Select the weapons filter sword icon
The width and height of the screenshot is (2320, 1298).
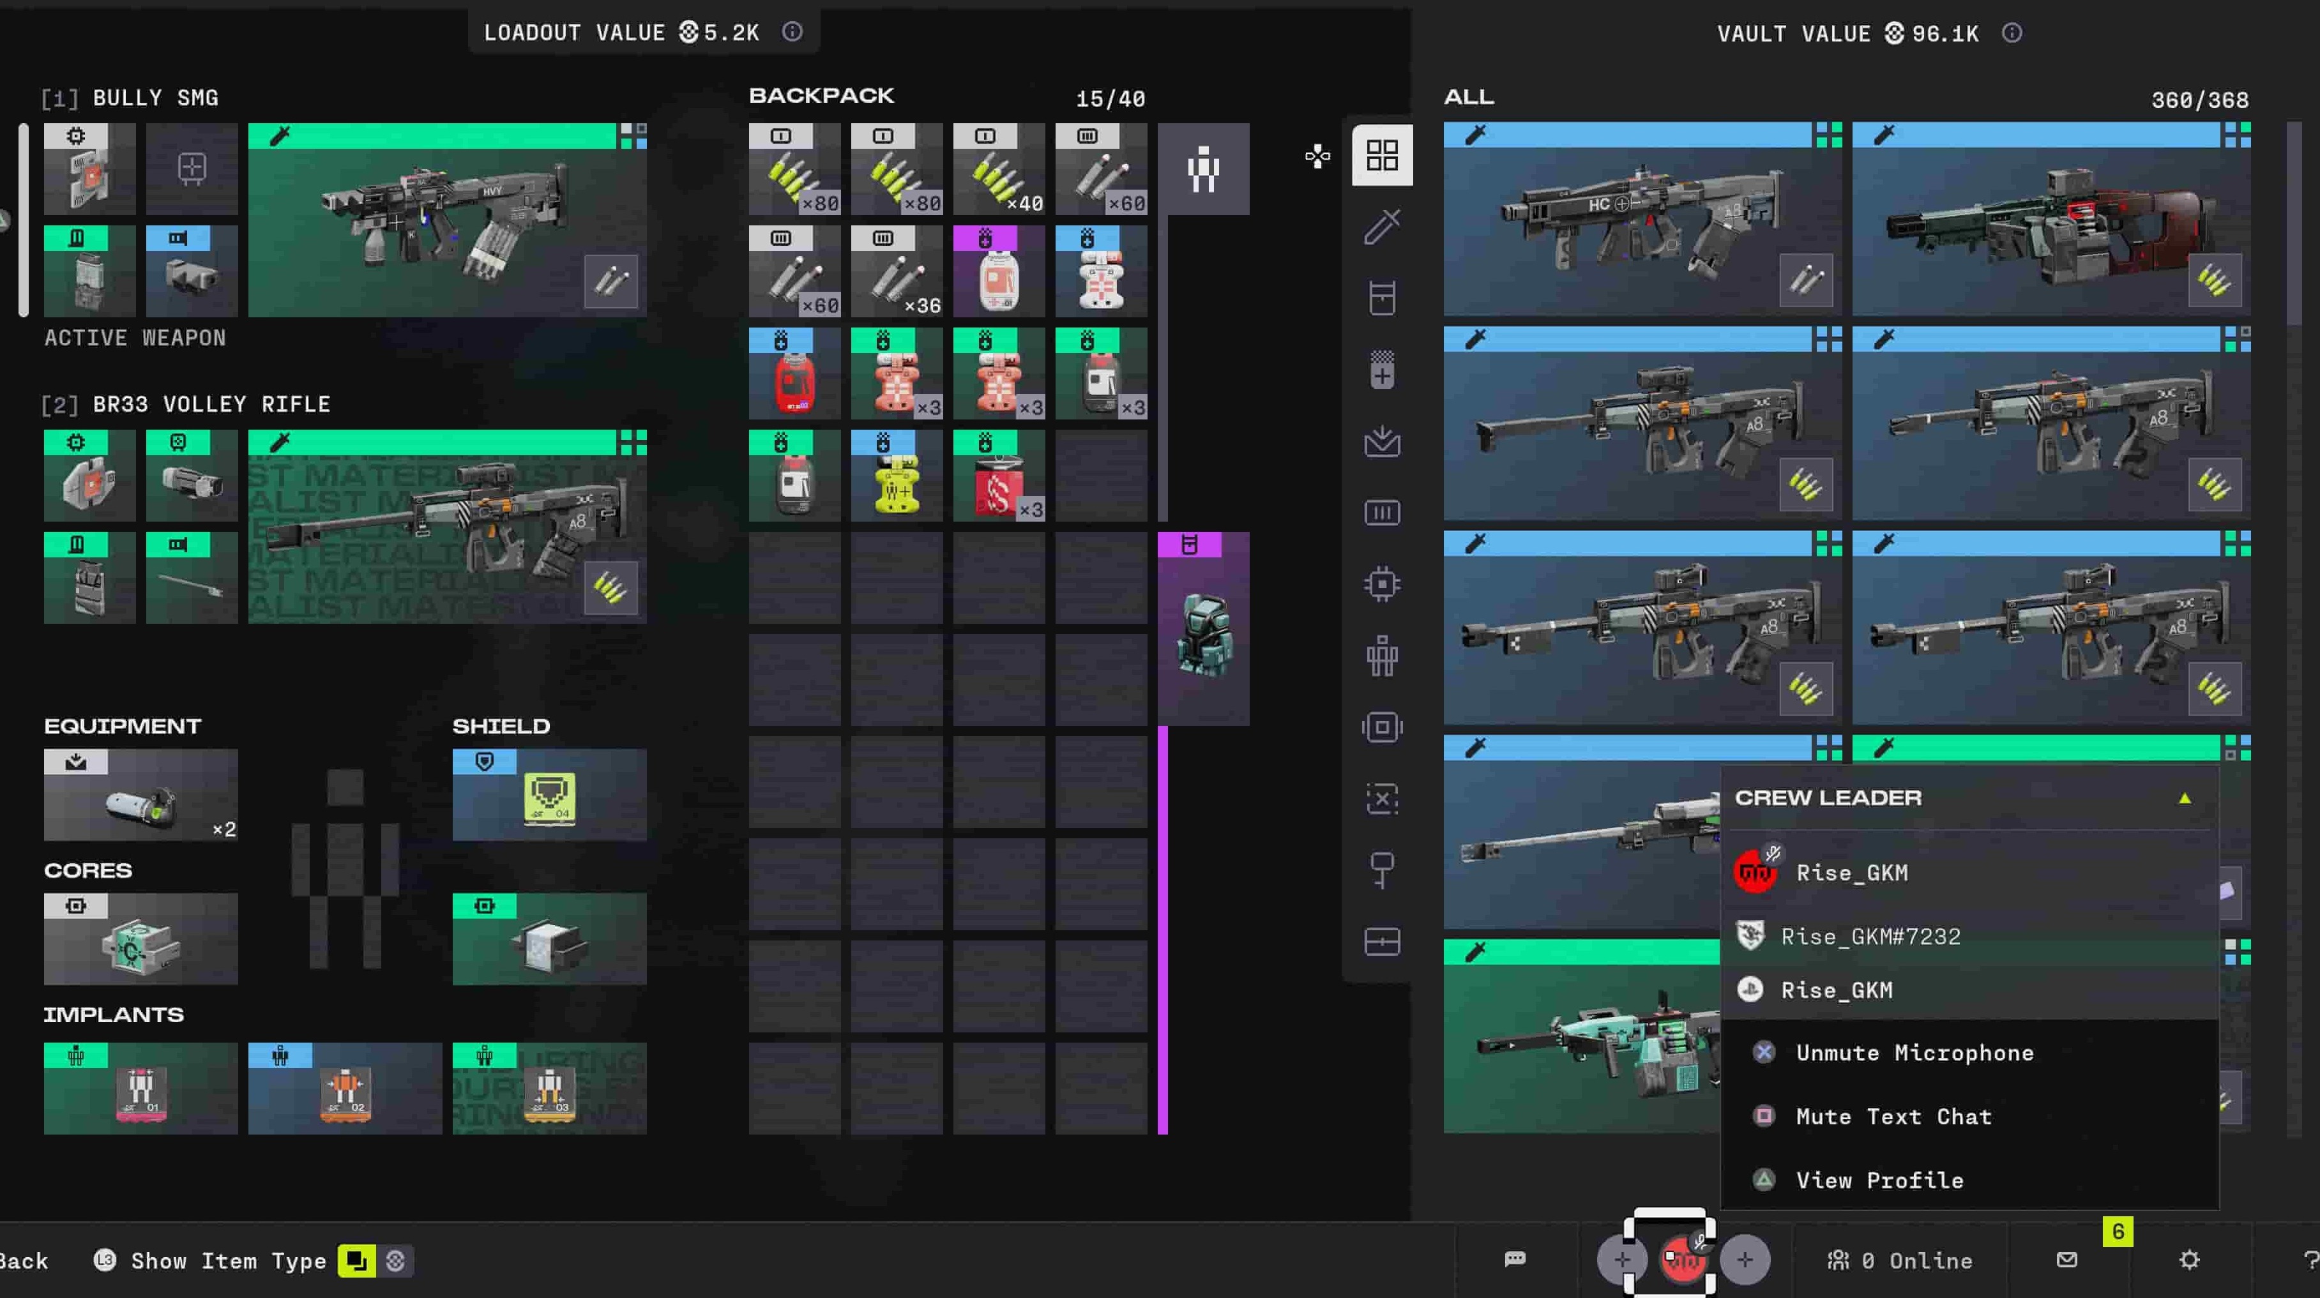click(x=1381, y=227)
